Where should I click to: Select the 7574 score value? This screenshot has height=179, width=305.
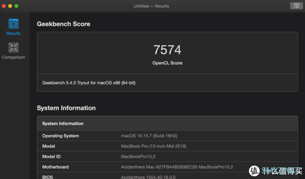coord(167,50)
